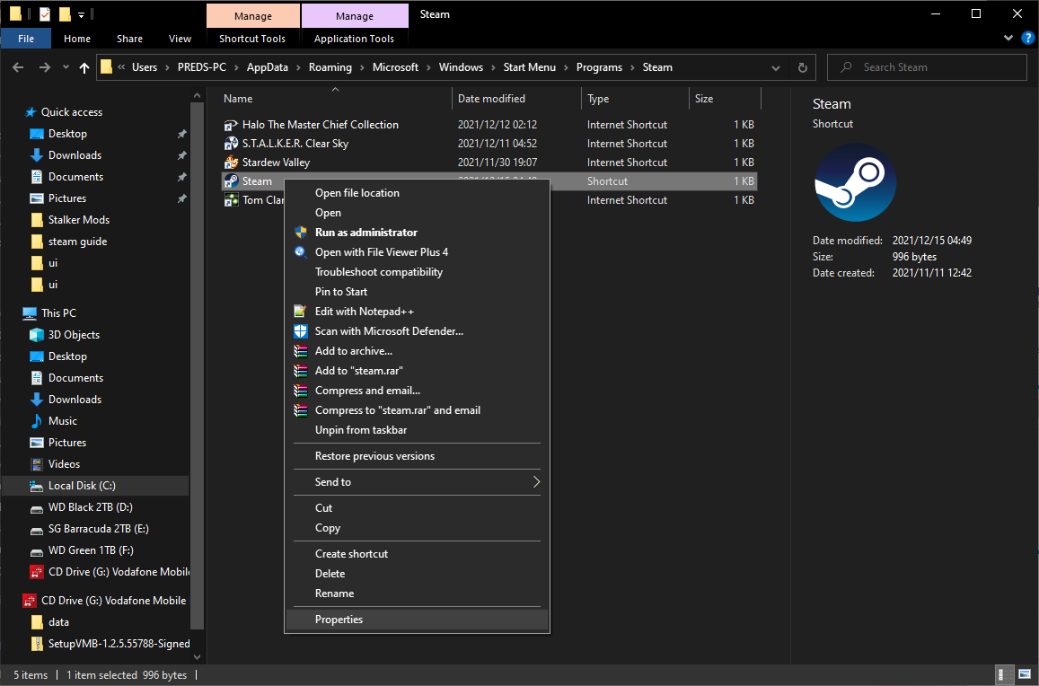
Task: Expand the ribbon with the chevron
Action: [1008, 39]
